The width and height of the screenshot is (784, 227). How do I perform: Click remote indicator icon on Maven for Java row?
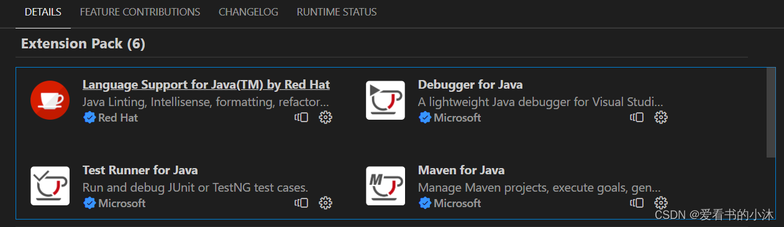637,203
